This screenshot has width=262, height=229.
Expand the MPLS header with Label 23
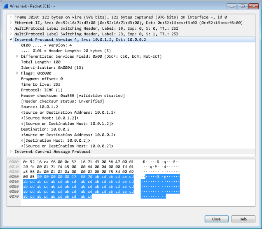click(x=11, y=34)
